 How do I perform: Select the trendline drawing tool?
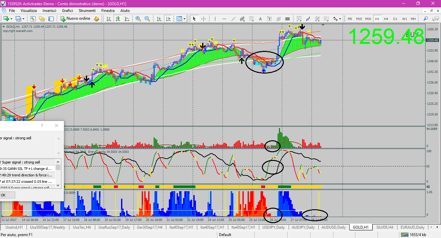click(x=233, y=19)
